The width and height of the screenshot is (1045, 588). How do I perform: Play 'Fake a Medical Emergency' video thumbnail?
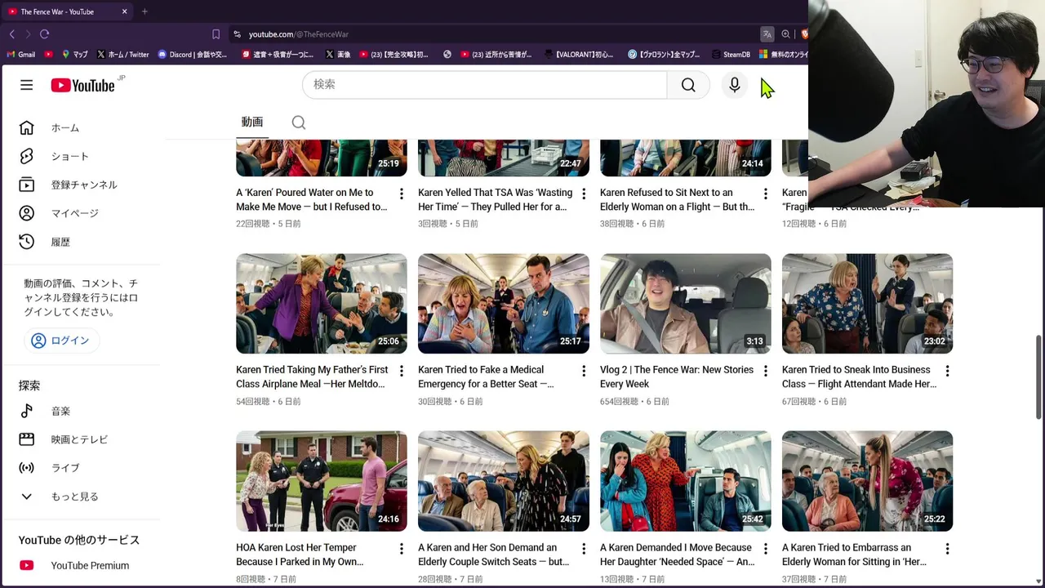(504, 304)
